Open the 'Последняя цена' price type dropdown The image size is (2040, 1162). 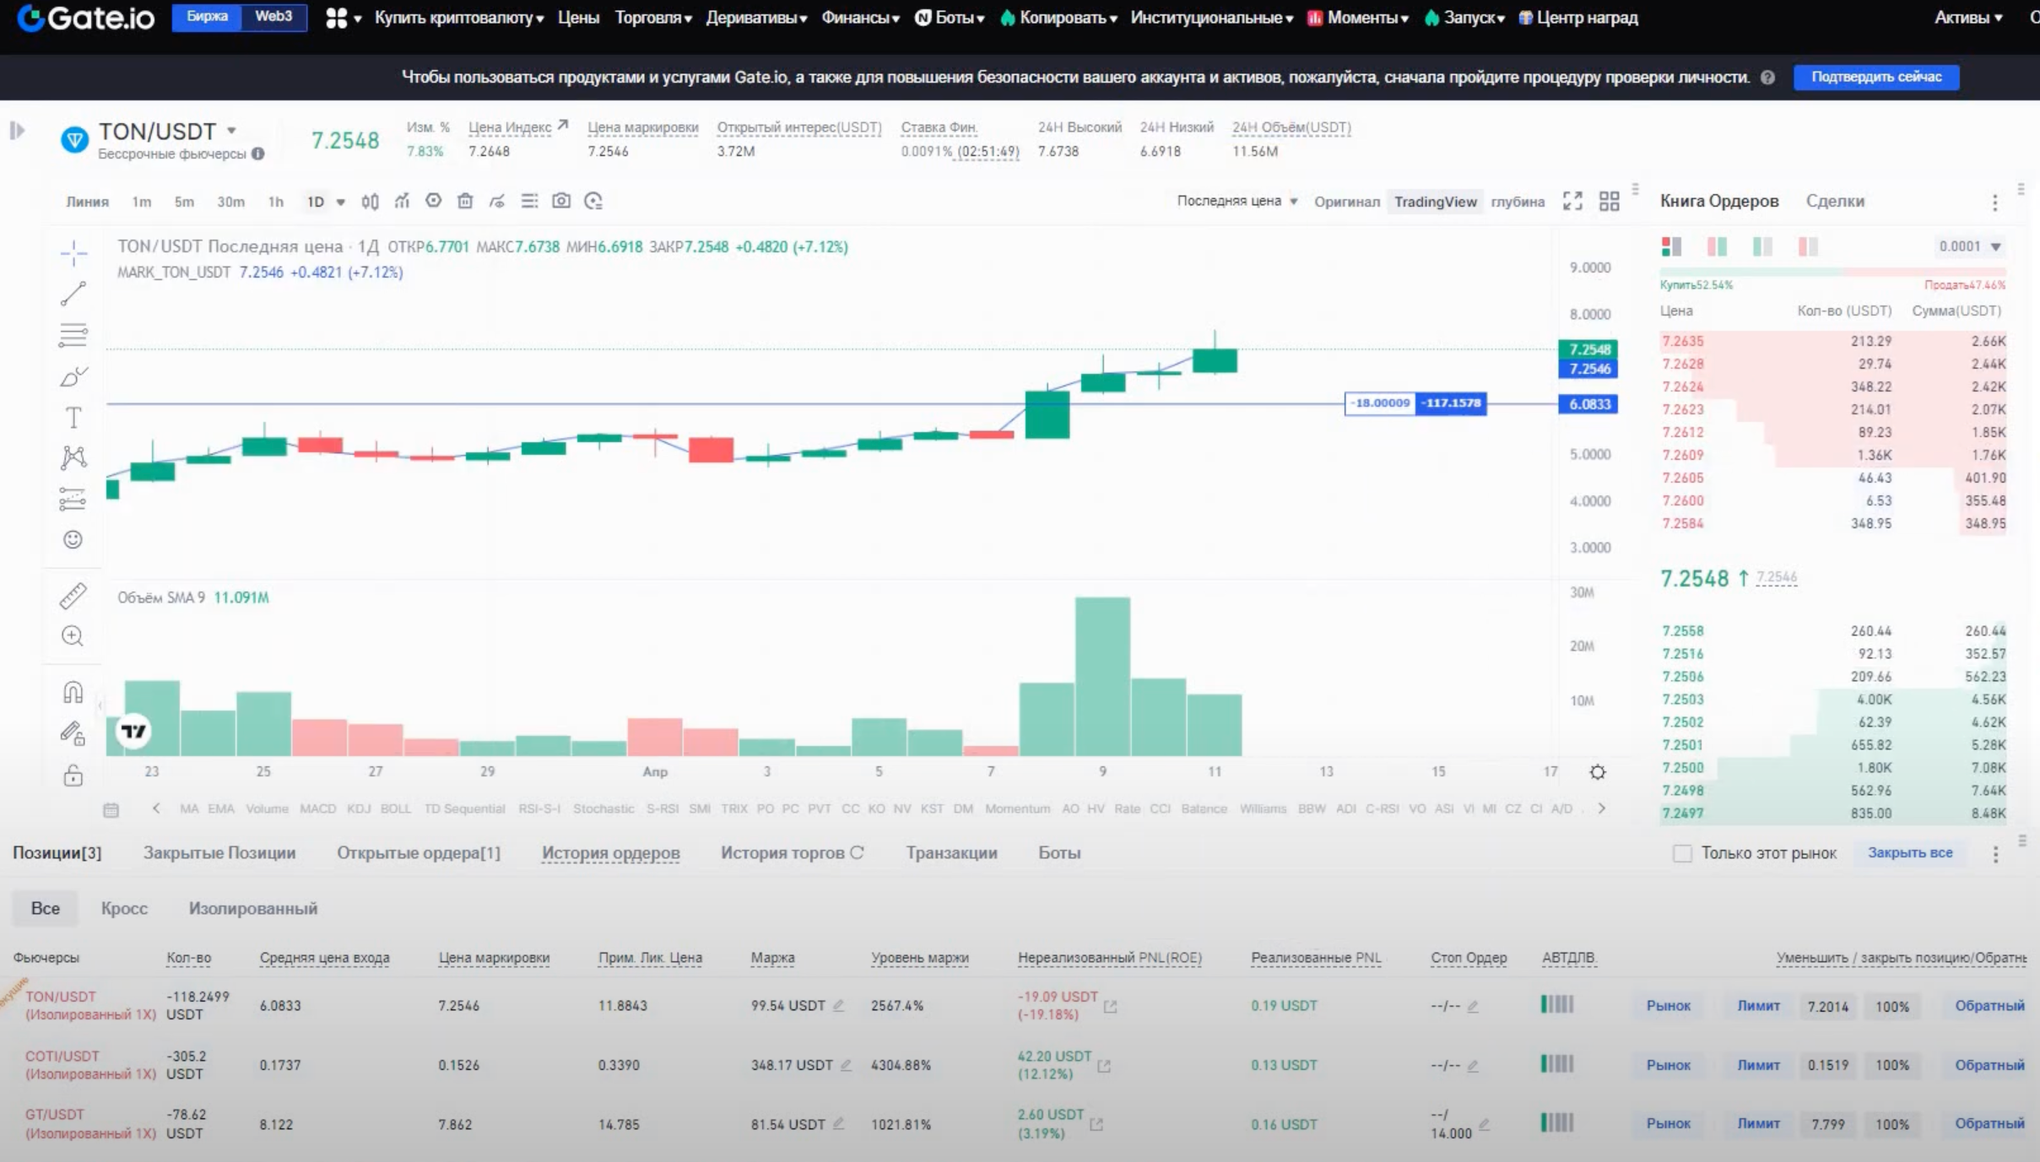[1236, 201]
